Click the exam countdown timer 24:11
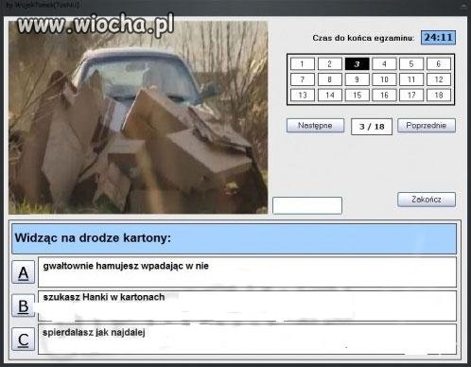The height and width of the screenshot is (367, 471). 438,38
